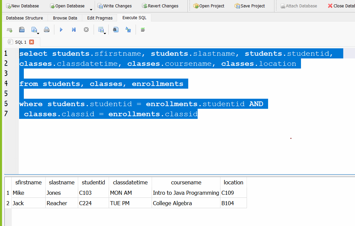Click the Revert Changes button
Image resolution: width=355 pixels, height=226 pixels.
click(x=160, y=6)
